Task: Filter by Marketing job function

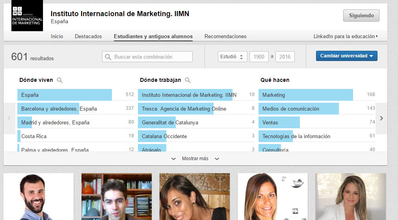Action: 317,95
